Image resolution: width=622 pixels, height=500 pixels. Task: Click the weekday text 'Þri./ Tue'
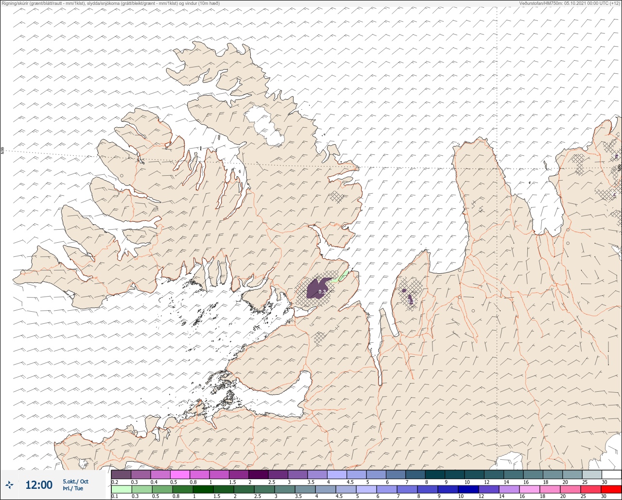click(x=73, y=488)
